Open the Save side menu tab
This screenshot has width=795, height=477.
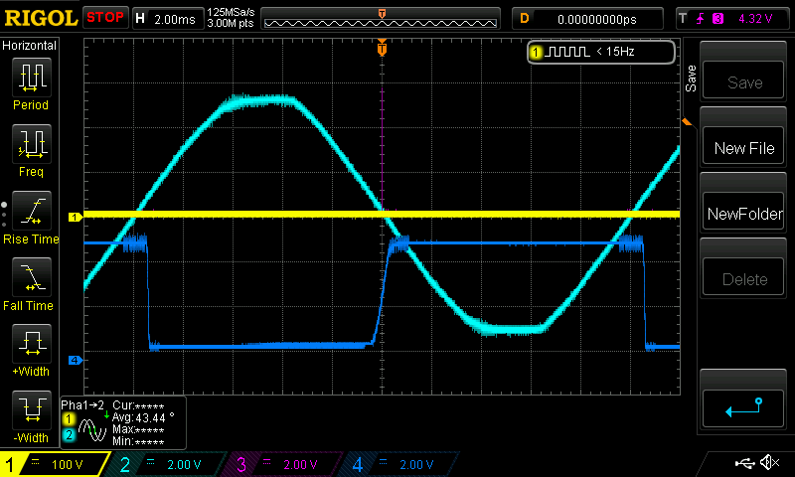690,79
